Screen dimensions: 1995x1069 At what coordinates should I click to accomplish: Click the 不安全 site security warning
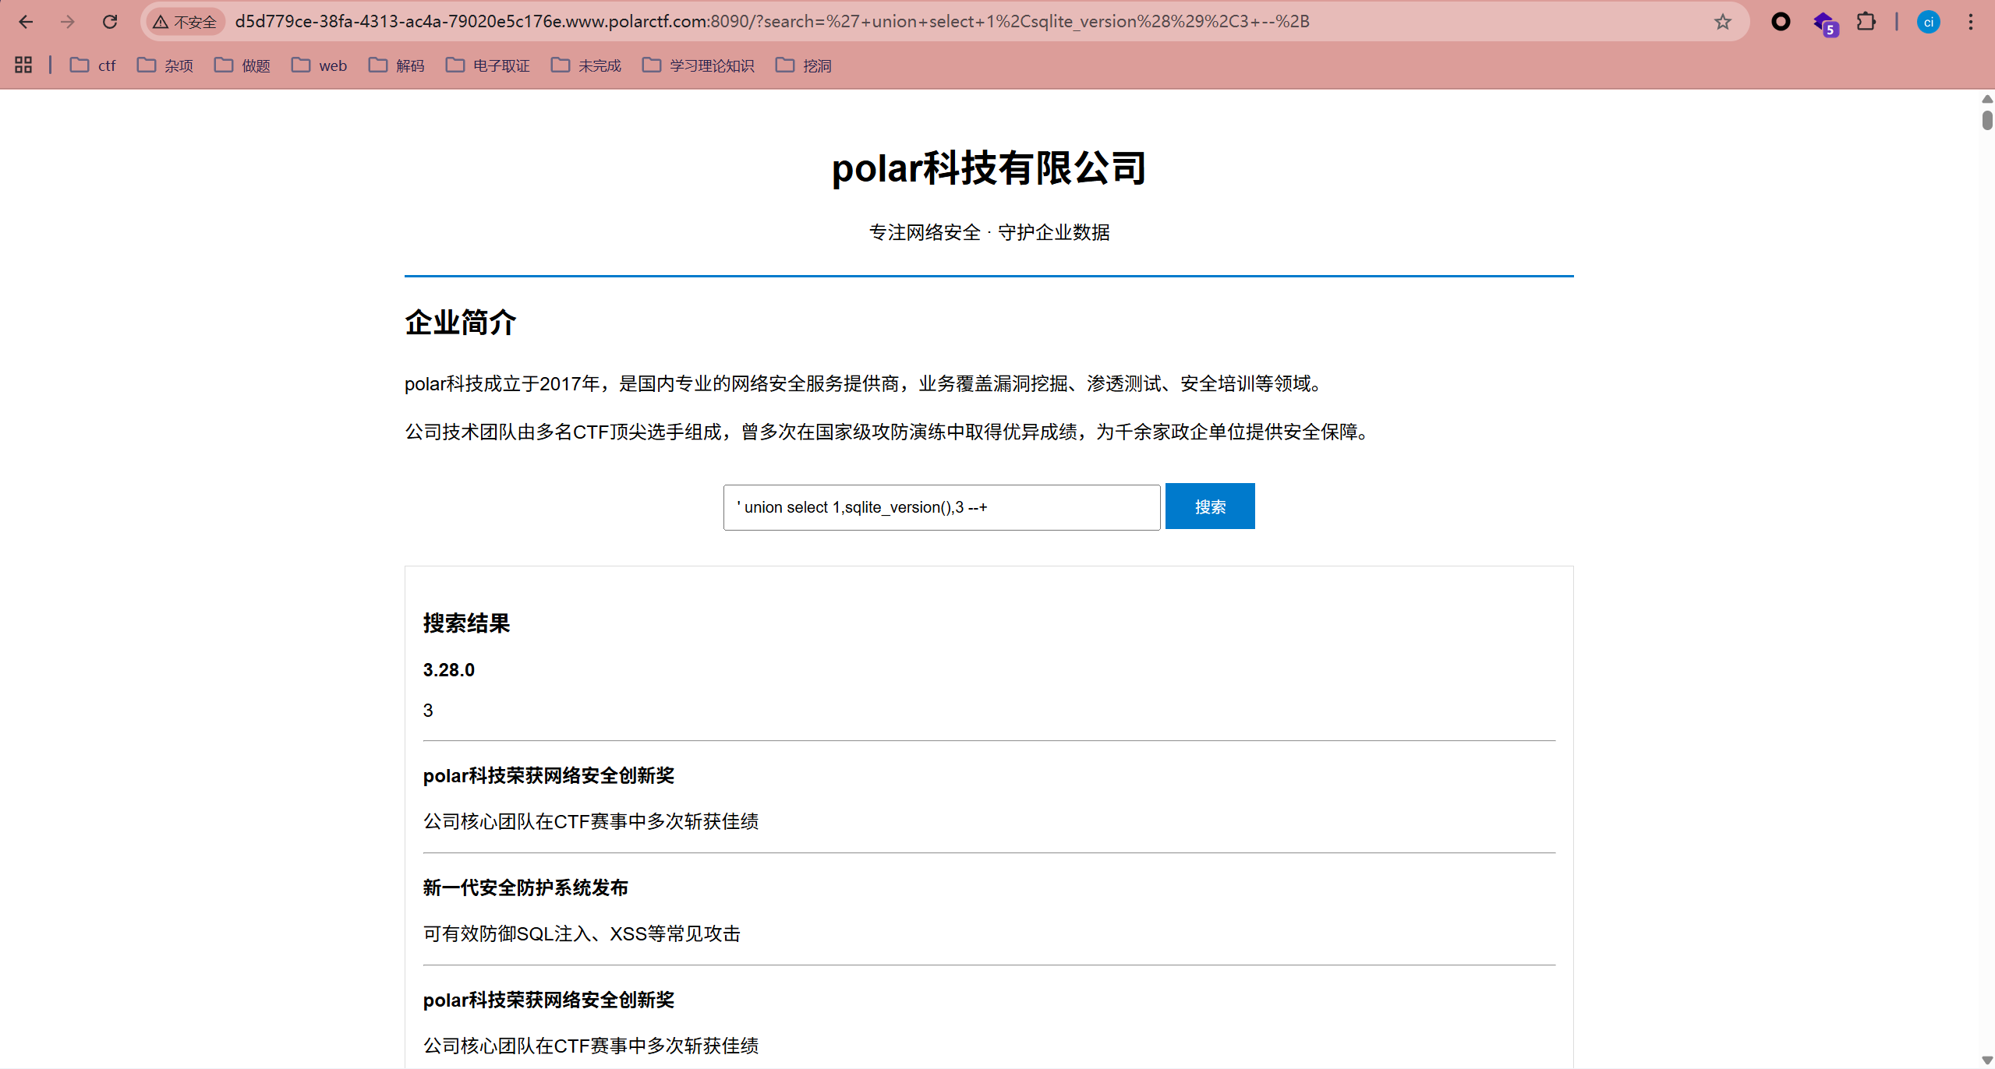click(x=185, y=22)
